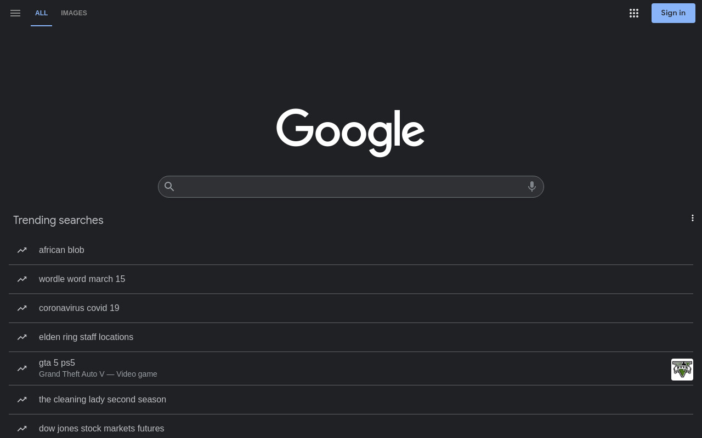This screenshot has width=702, height=438.
Task: Click trending arrow beside coronavirus covid 19
Action: point(22,308)
